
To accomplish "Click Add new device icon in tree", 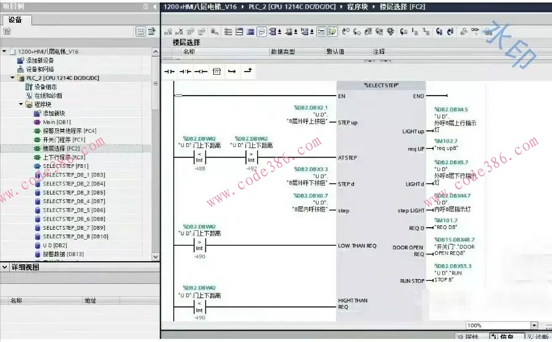I will (x=20, y=60).
